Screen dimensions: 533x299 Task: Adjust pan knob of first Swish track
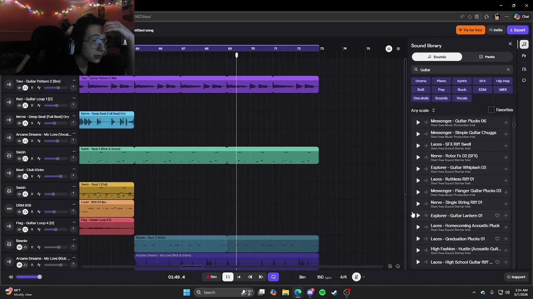coord(73,158)
